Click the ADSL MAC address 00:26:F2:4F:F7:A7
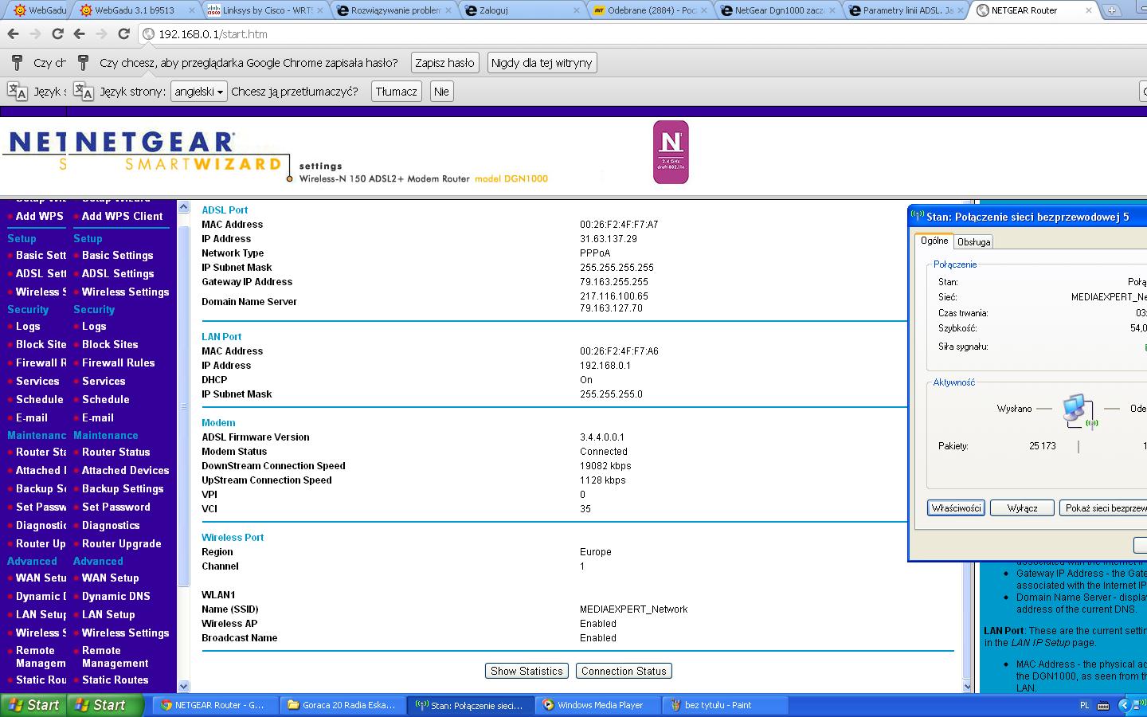The width and height of the screenshot is (1147, 717). tap(619, 225)
